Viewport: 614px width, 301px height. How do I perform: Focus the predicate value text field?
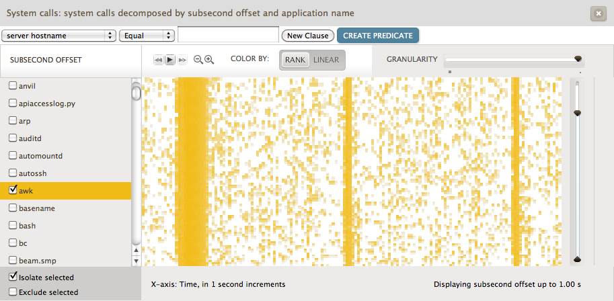click(228, 35)
